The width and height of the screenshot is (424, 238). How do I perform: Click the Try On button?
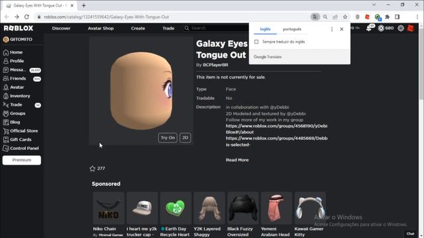(168, 138)
